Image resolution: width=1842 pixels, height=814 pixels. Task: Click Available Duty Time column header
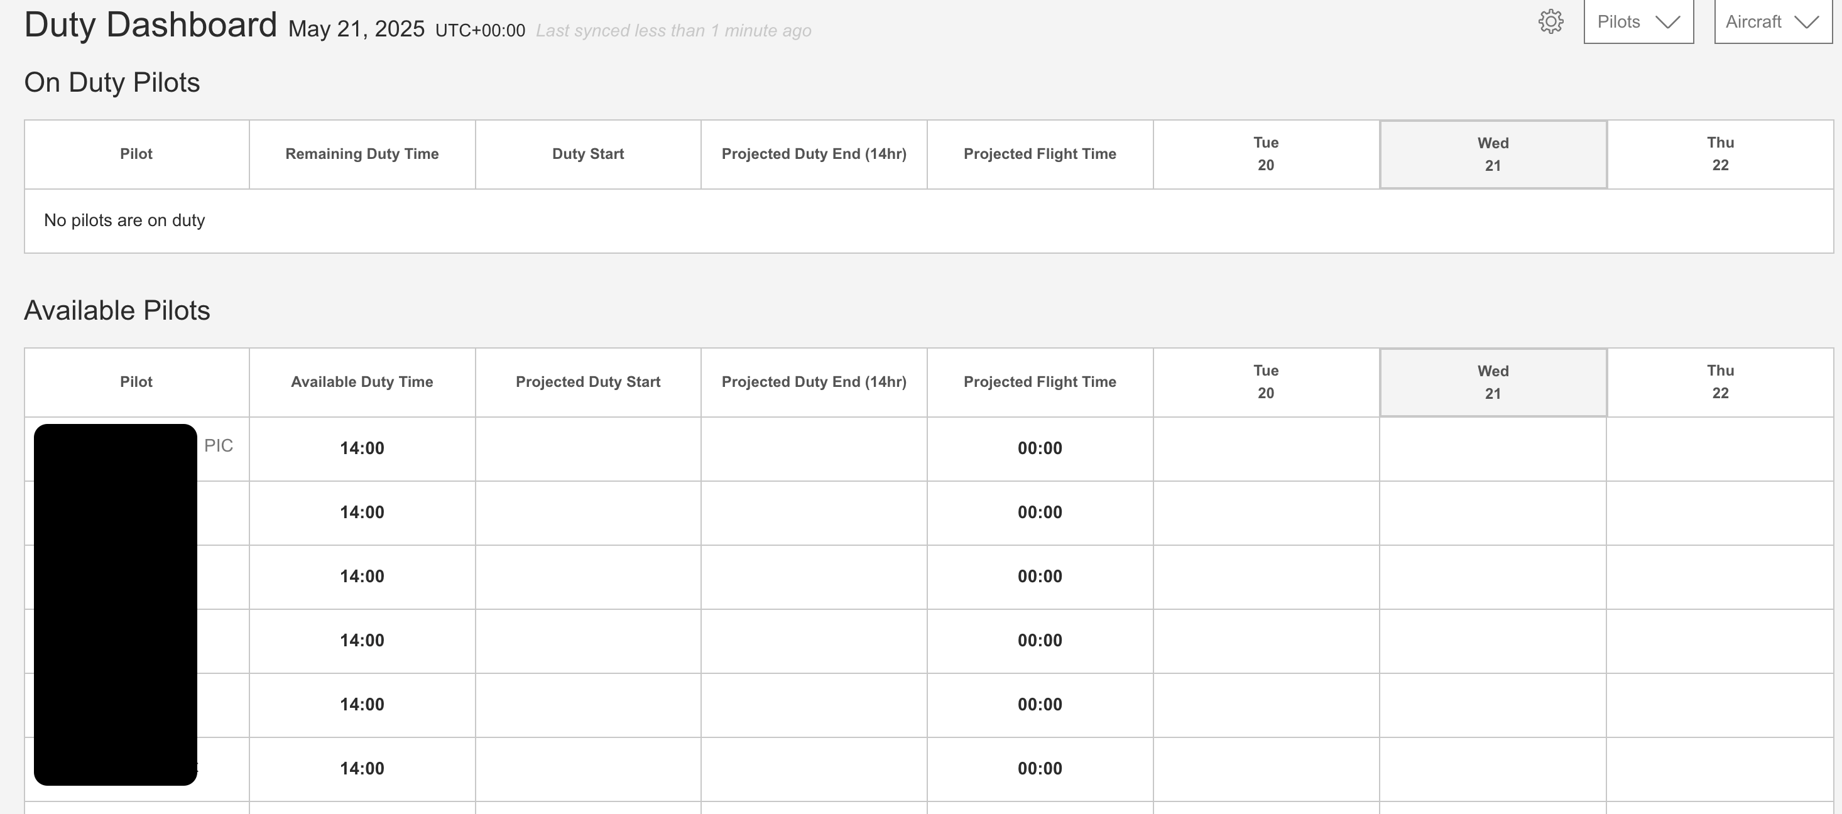362,382
